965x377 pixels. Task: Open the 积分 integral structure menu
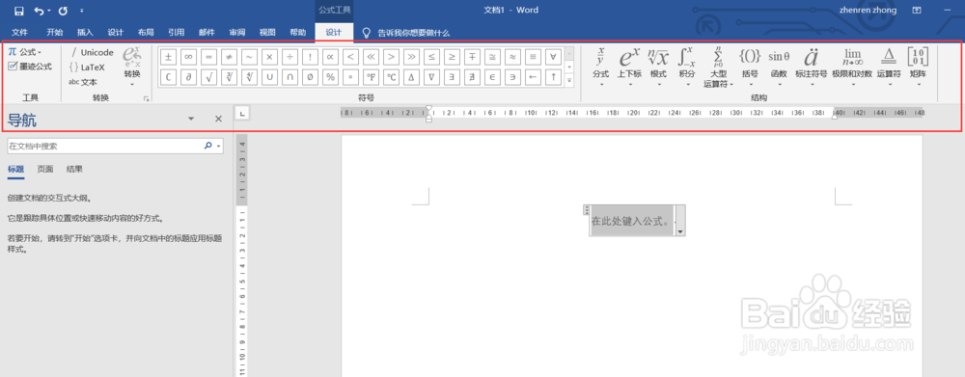pos(687,67)
